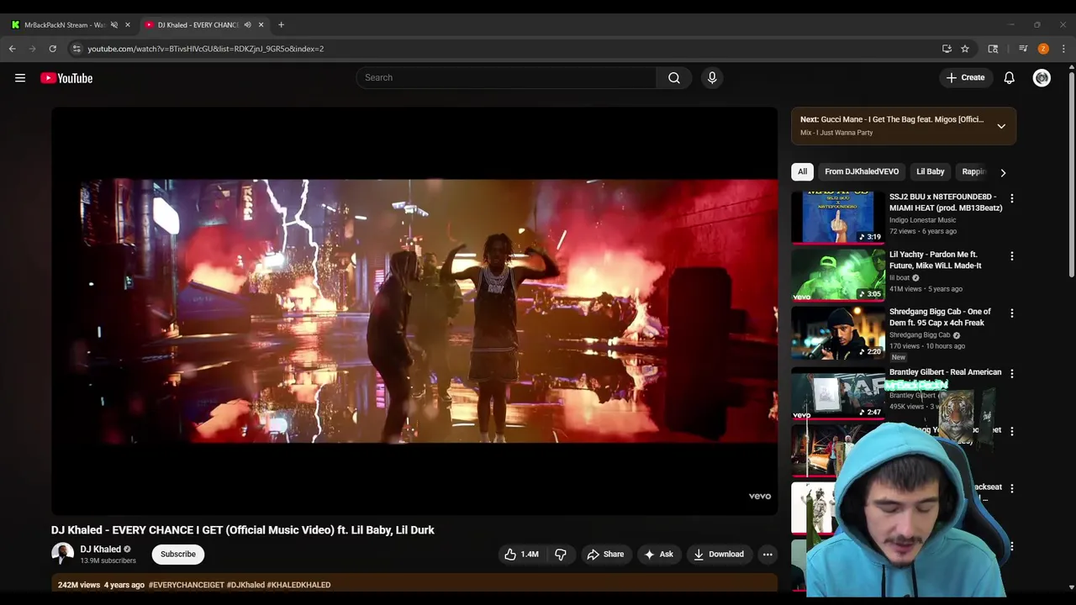Viewport: 1076px width, 605px height.
Task: Open the notifications bell
Action: 1009,77
